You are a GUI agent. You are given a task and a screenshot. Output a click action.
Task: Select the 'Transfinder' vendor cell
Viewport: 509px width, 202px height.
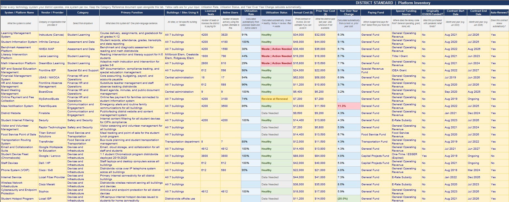pos(52,142)
